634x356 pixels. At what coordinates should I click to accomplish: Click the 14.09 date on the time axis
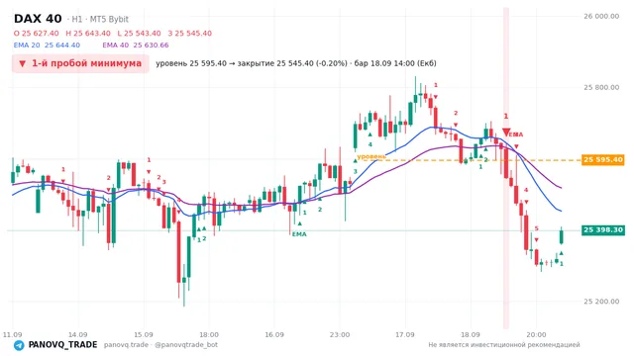[x=77, y=334]
